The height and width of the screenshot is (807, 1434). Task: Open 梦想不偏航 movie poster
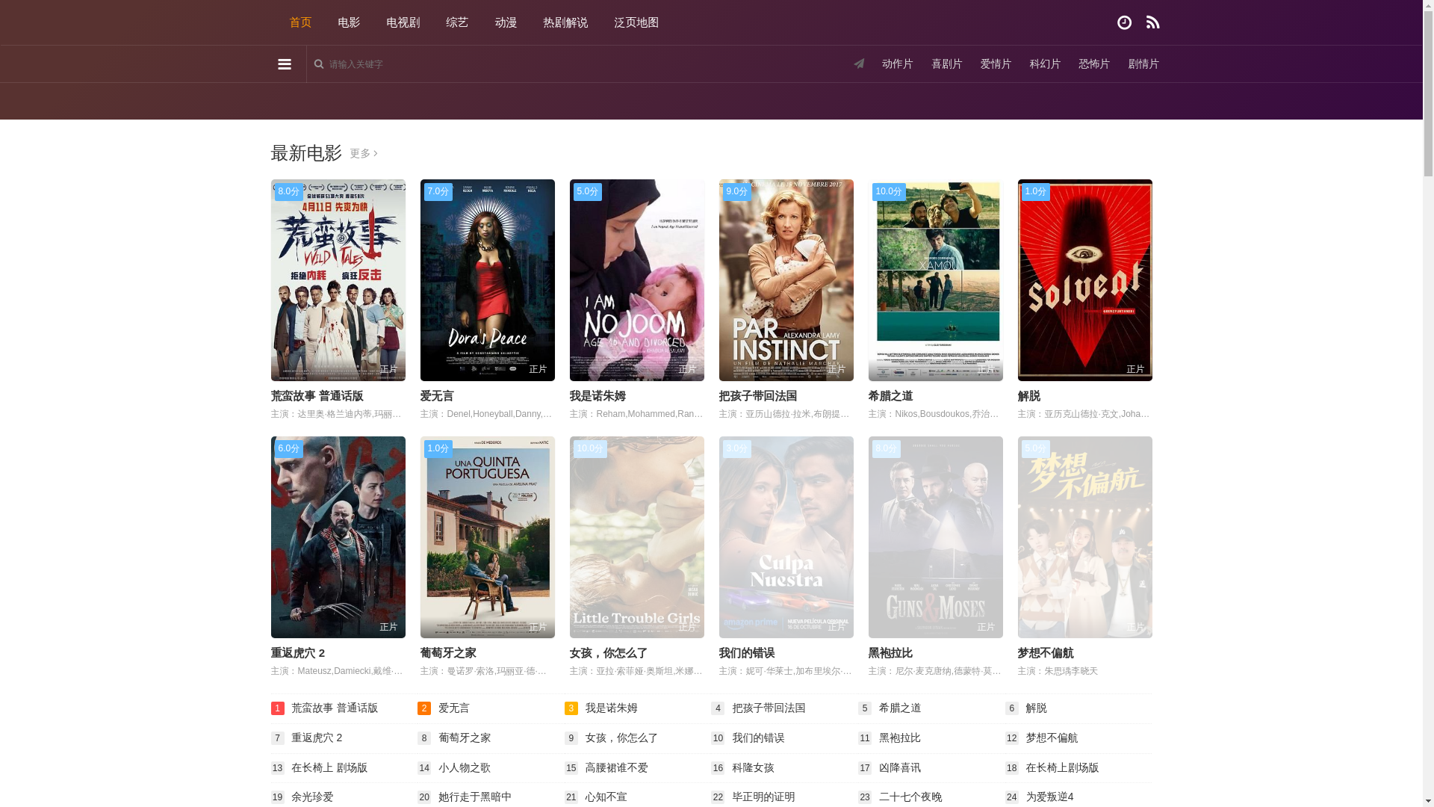[x=1085, y=537]
